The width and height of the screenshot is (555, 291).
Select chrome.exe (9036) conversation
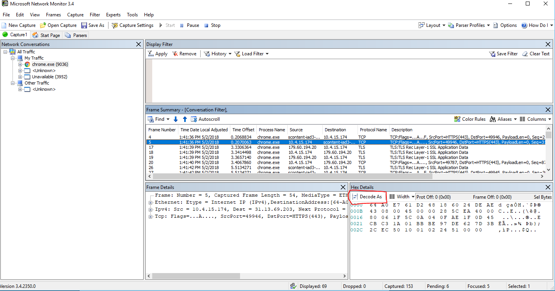[x=50, y=64]
